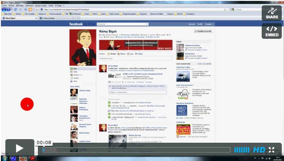
Task: Open the Windows Start menu
Action: coord(4,158)
